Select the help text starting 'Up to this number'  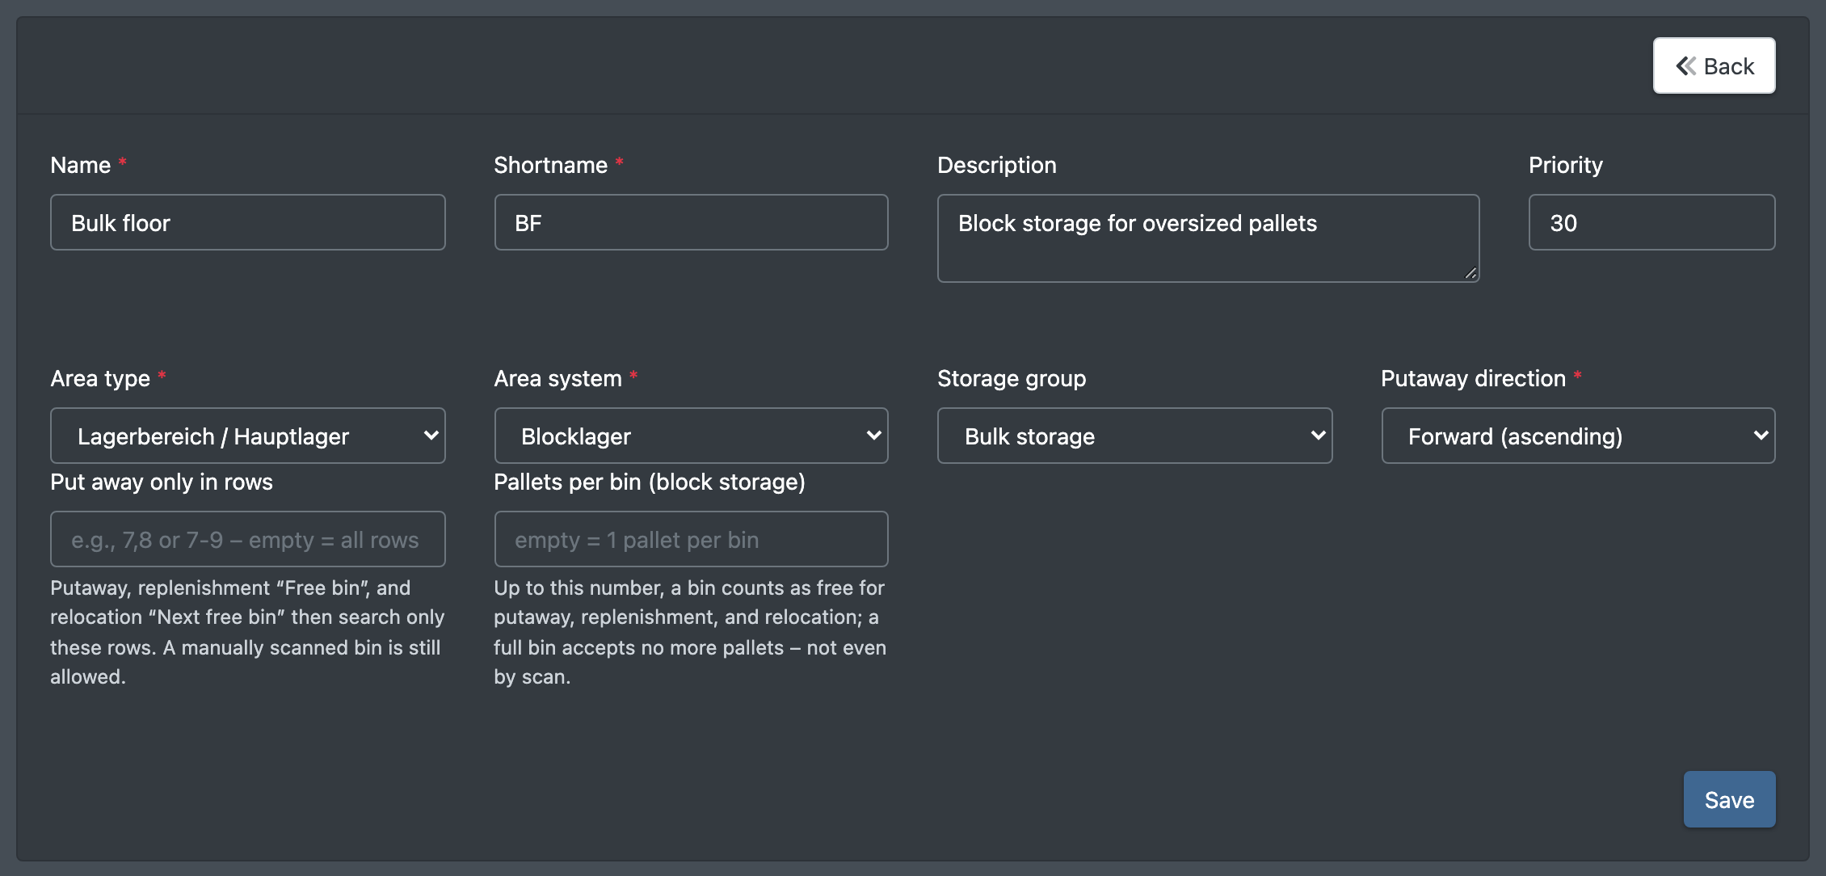[x=691, y=632]
